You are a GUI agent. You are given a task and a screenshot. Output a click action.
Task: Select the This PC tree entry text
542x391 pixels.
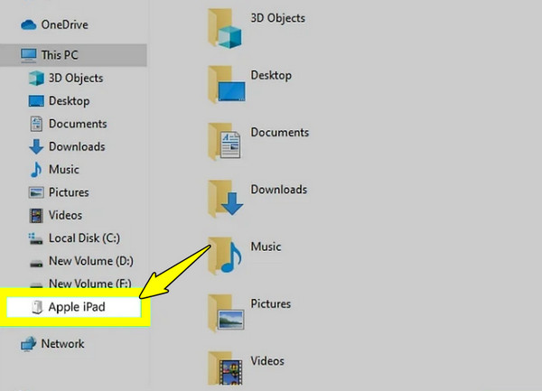point(60,55)
